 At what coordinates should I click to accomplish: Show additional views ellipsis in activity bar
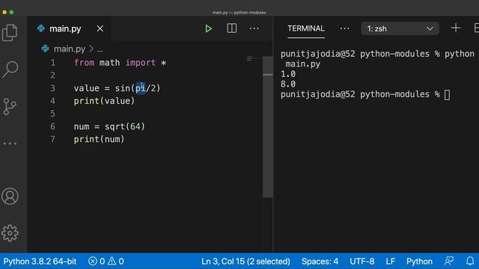point(10,143)
